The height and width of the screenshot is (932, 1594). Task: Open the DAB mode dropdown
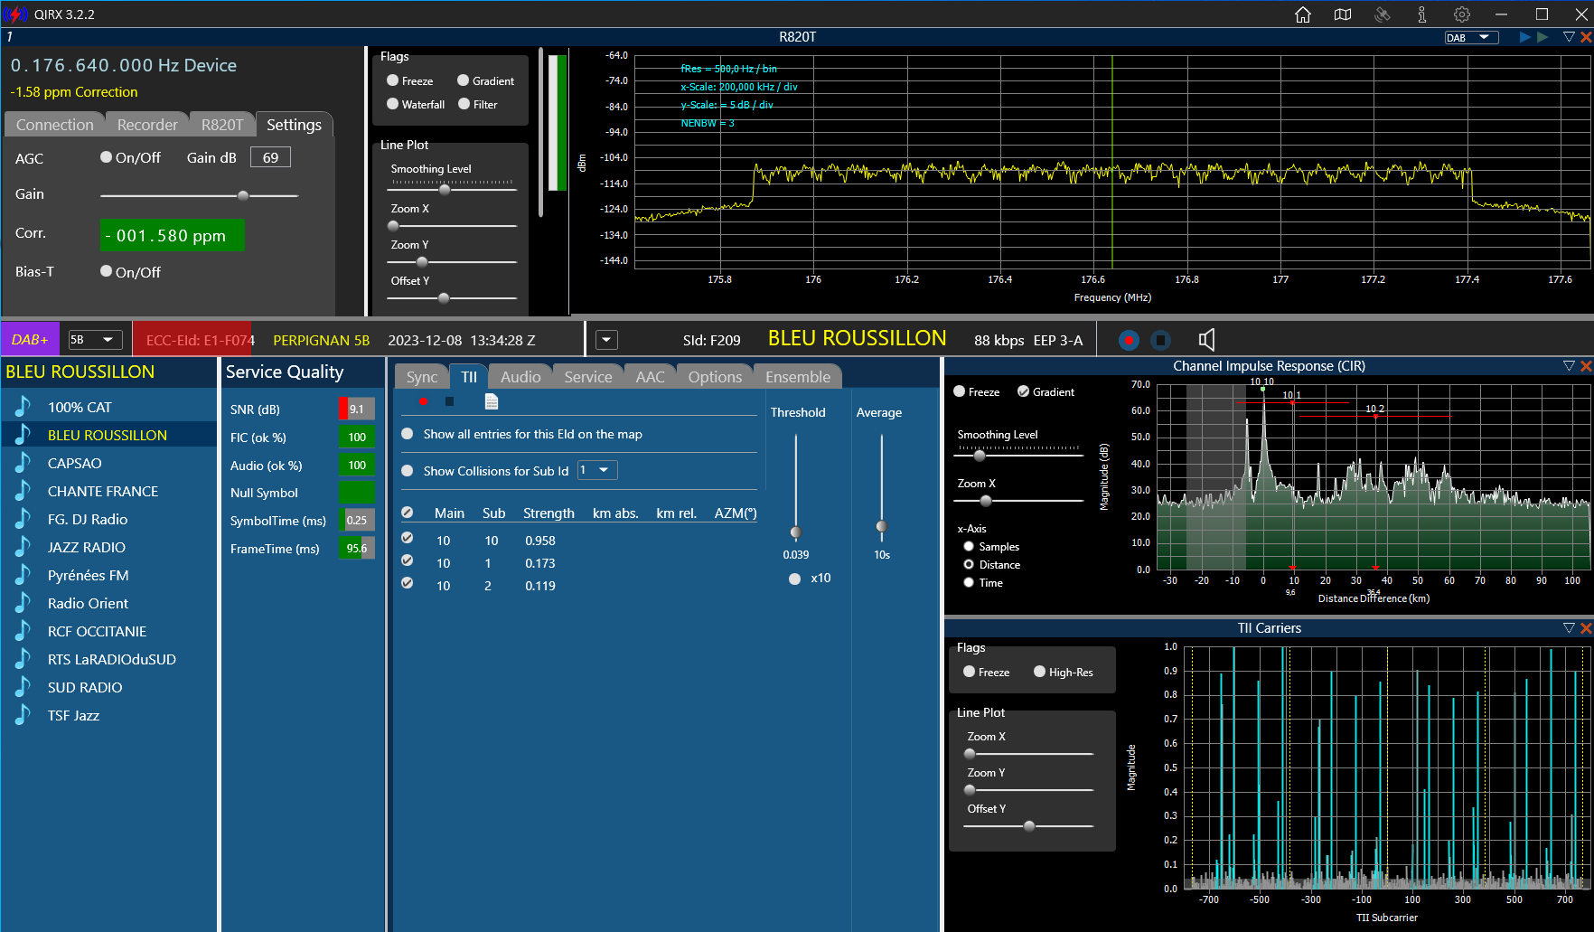pyautogui.click(x=1472, y=38)
